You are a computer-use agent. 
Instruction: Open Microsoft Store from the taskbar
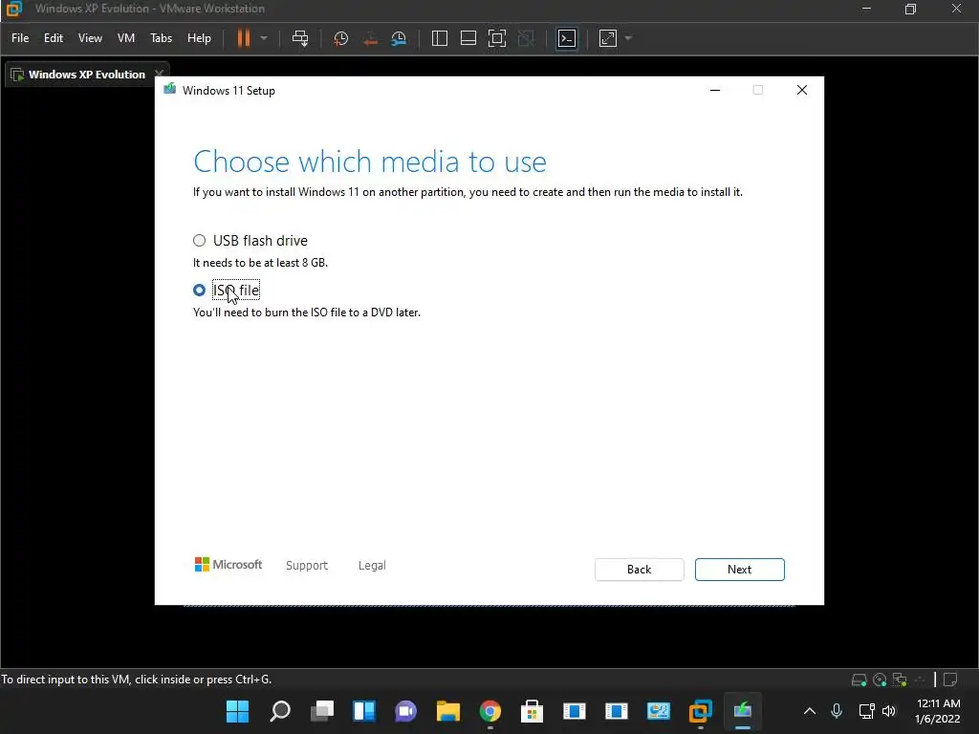point(532,711)
